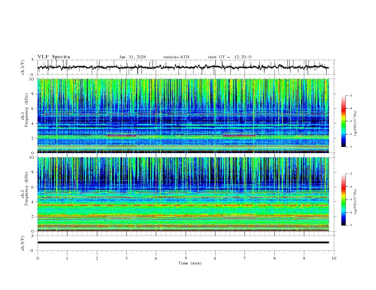The height and width of the screenshot is (290, 376).
Task: Click the "2" kHz tick on ch.2 frequency axis
Action: tap(33, 217)
